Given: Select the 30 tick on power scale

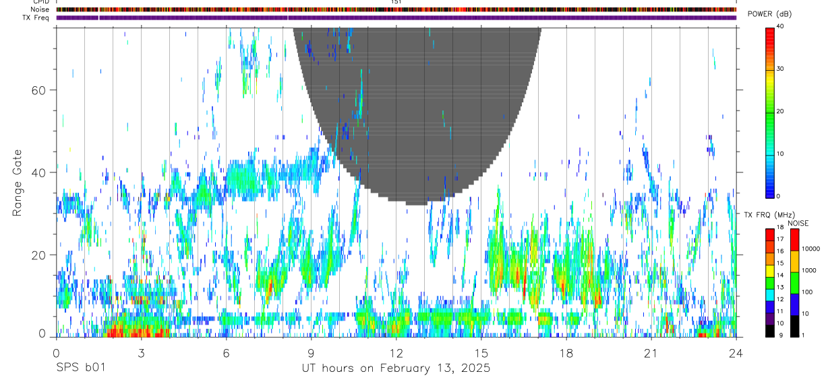Looking at the screenshot, I should point(780,69).
